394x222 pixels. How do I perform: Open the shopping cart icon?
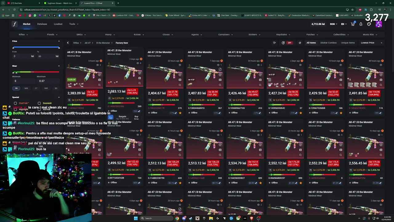(353, 24)
